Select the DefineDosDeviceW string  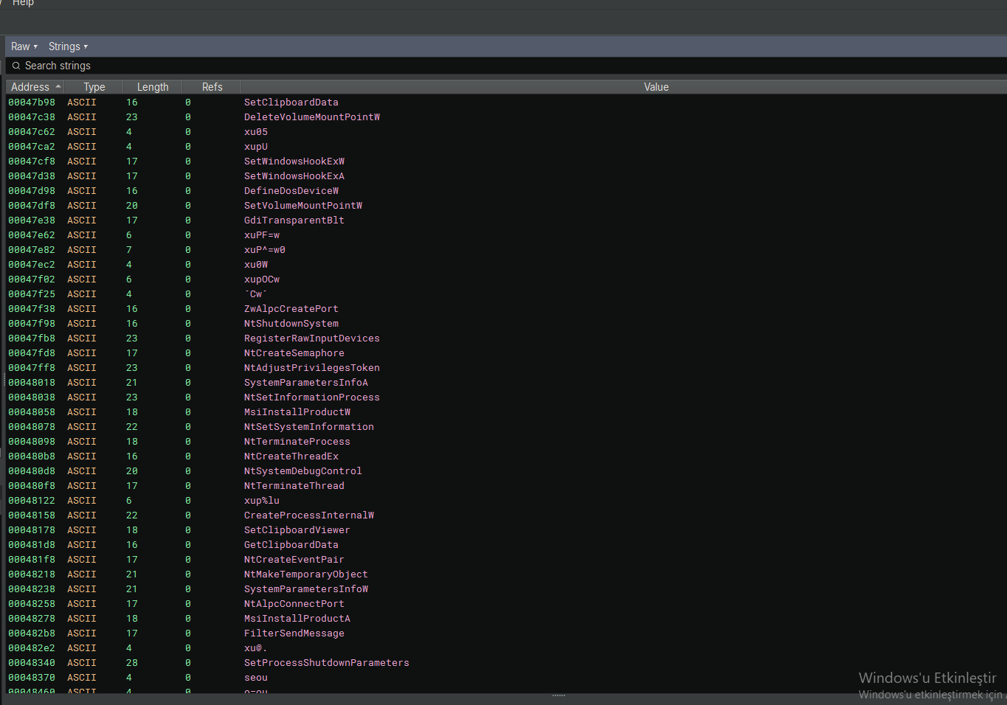tap(291, 191)
